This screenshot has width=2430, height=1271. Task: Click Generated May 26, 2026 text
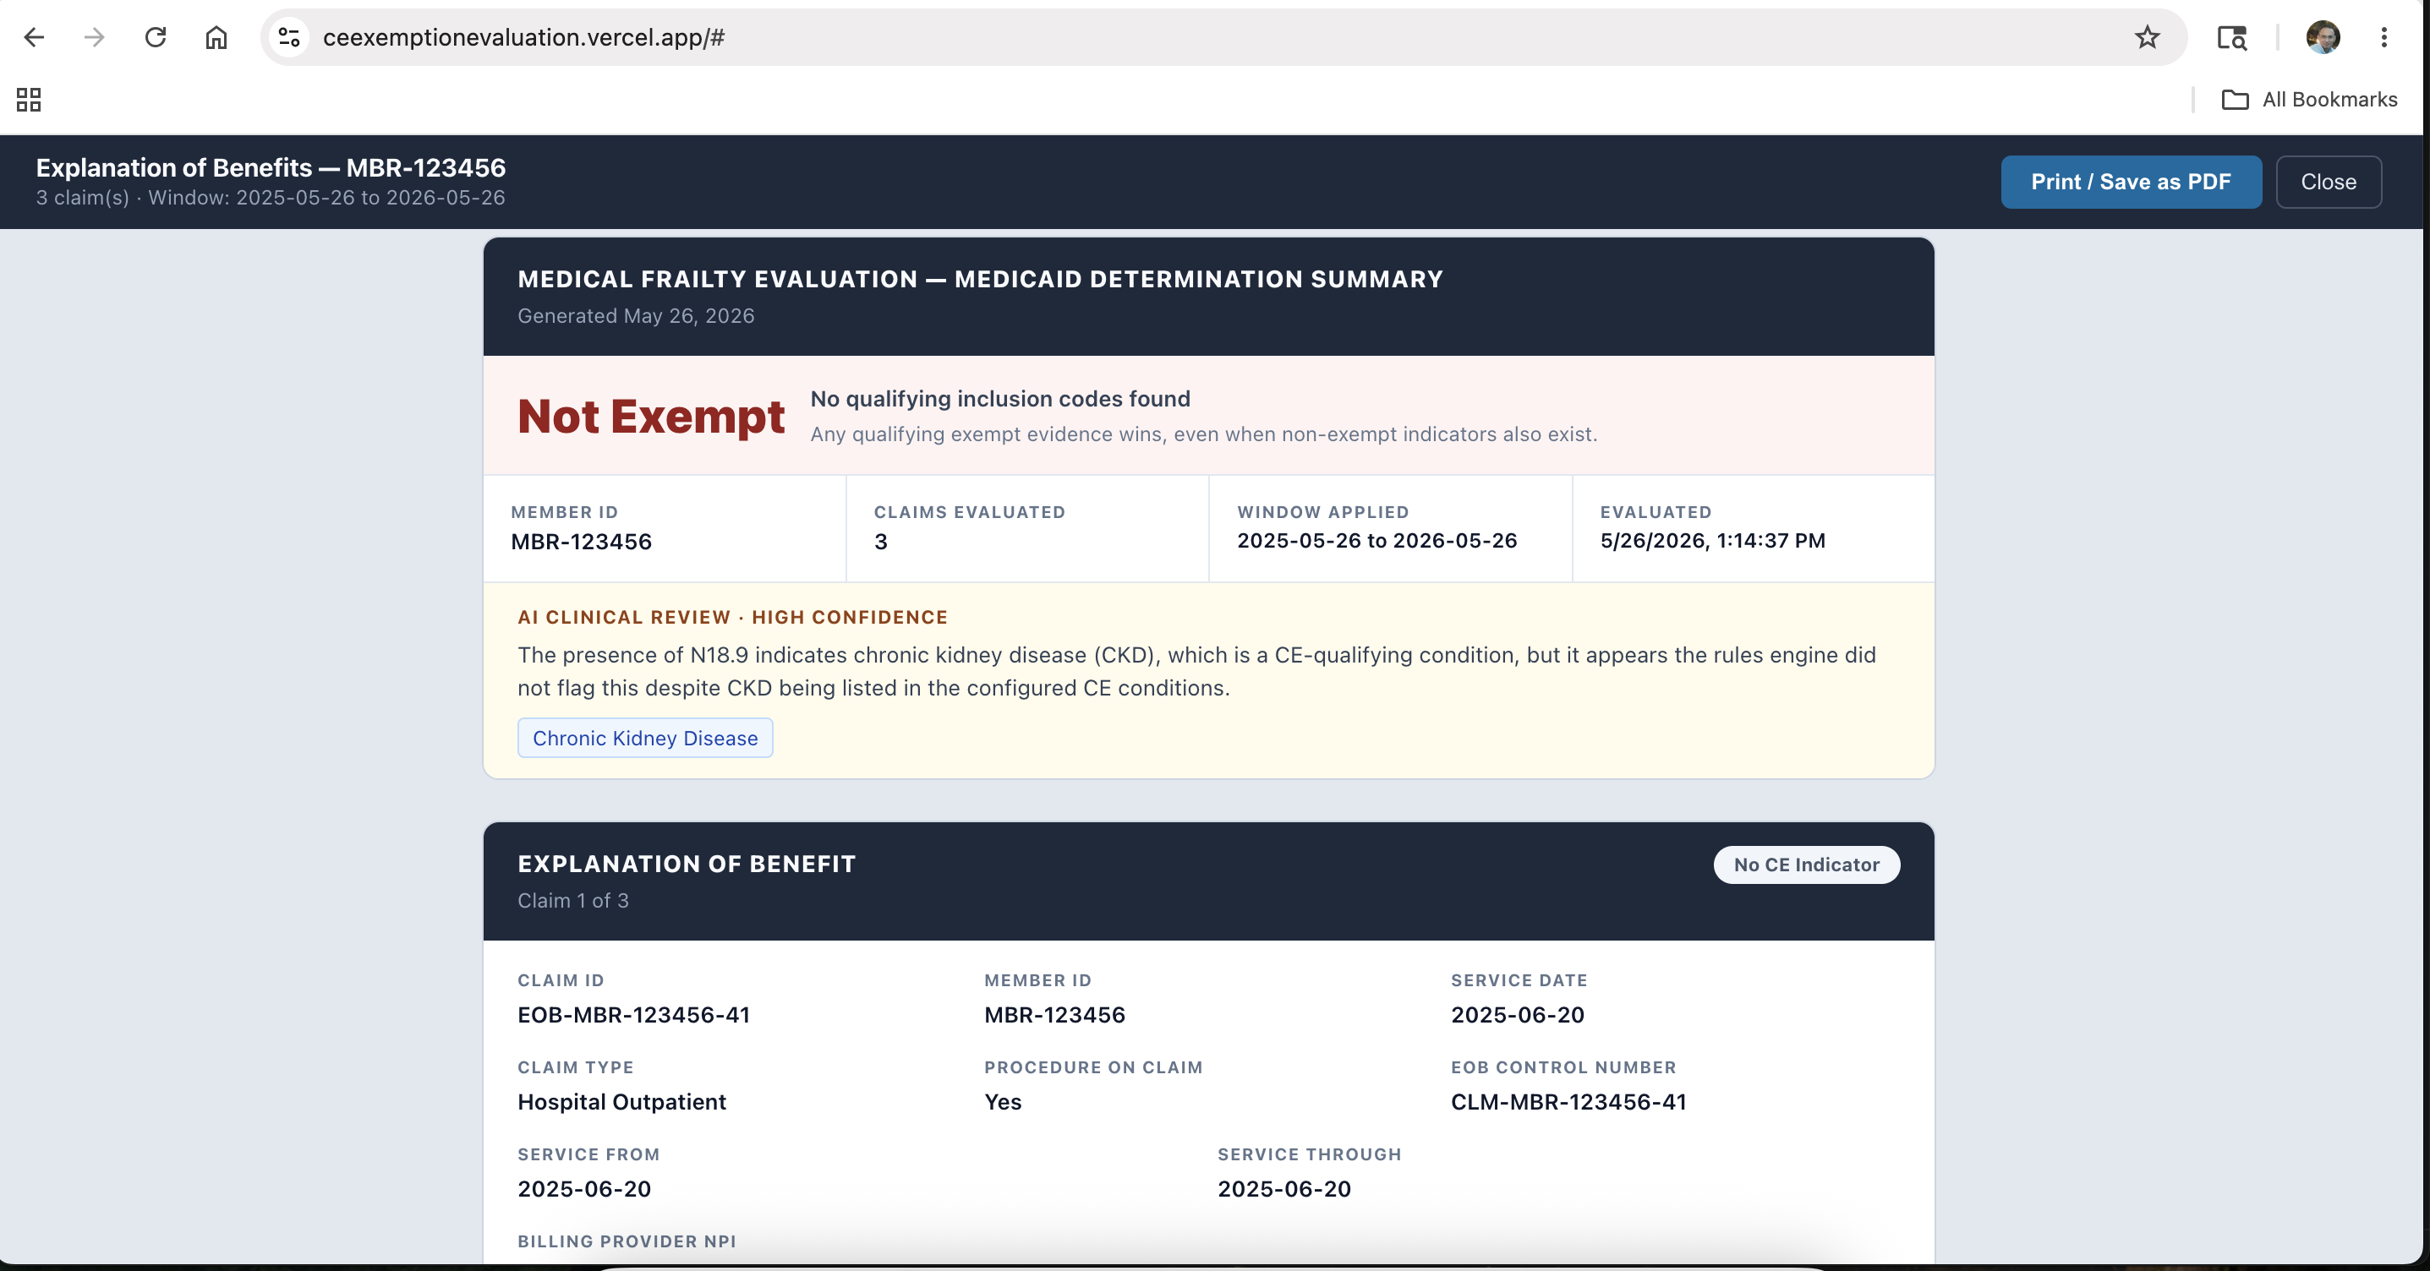pos(636,317)
